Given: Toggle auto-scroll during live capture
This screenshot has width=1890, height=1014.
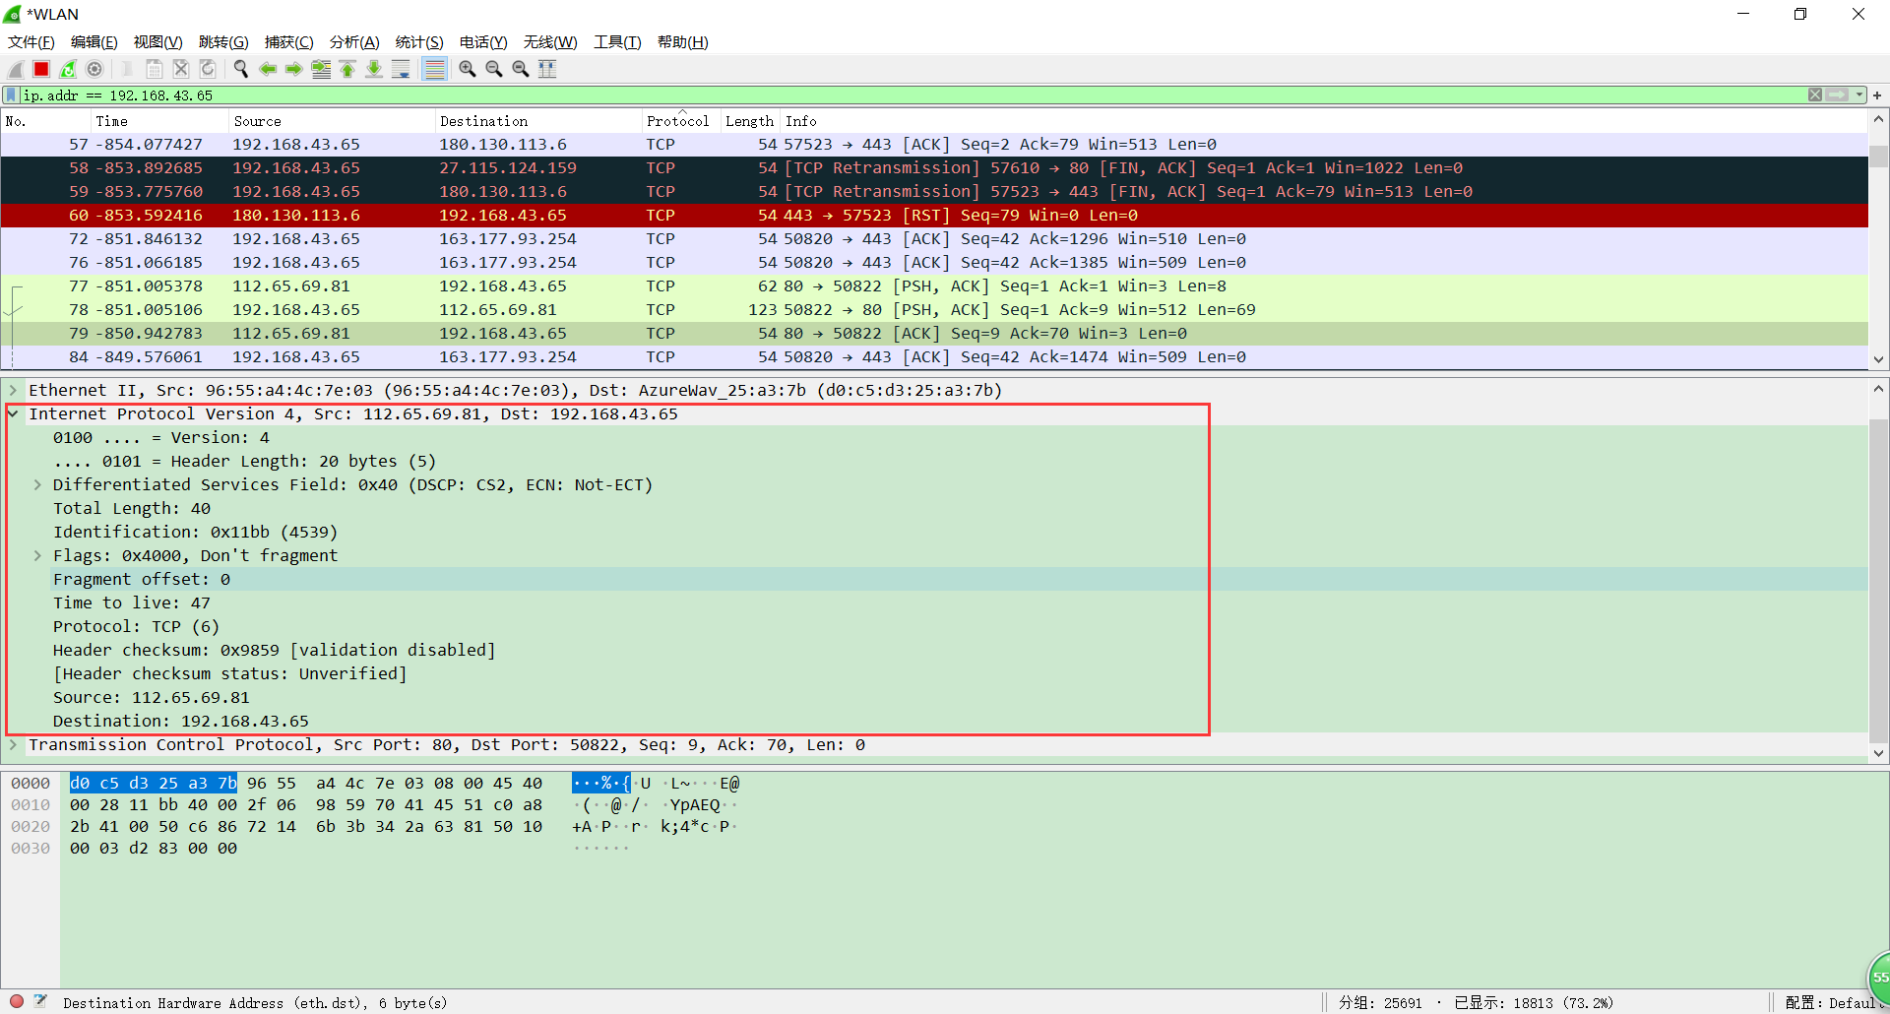Looking at the screenshot, I should tap(401, 69).
